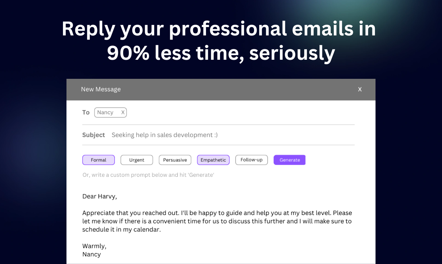442x264 pixels.
Task: Edit the Subject line text
Action: (164, 135)
